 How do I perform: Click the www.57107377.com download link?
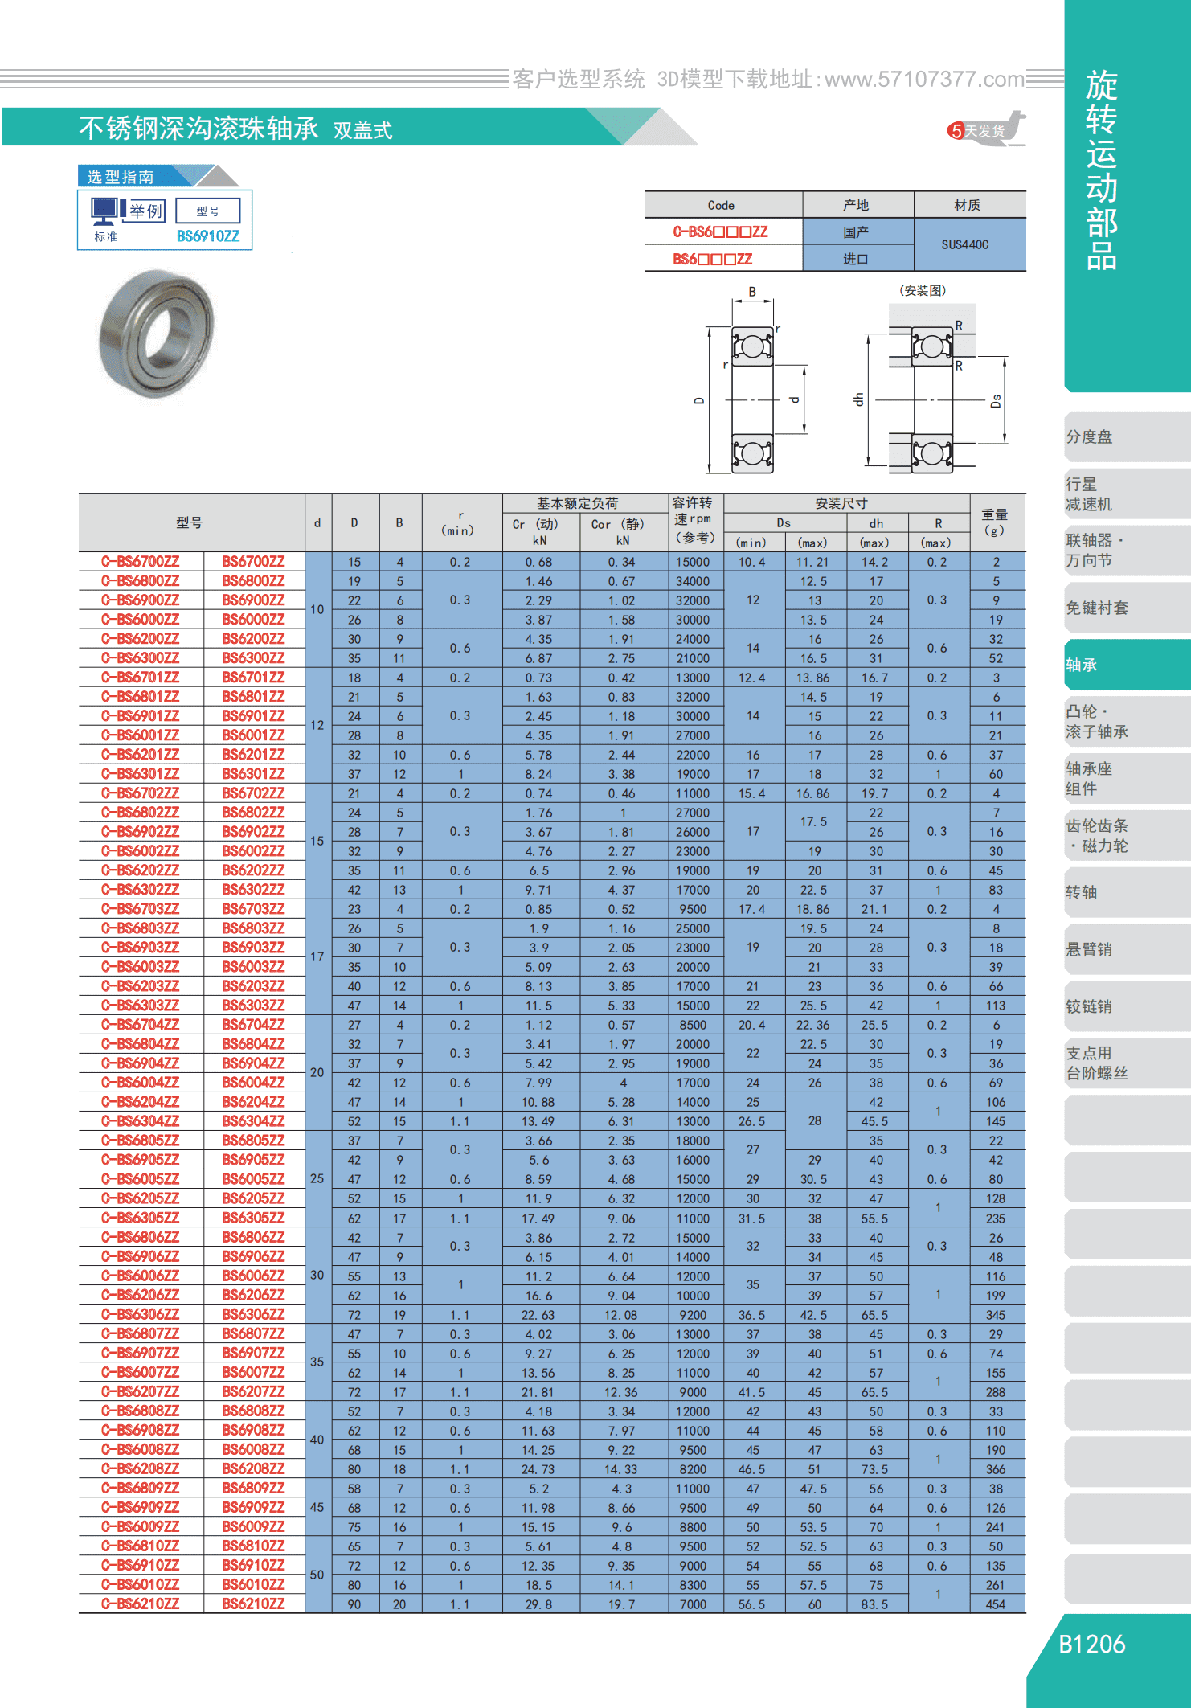pyautogui.click(x=924, y=79)
